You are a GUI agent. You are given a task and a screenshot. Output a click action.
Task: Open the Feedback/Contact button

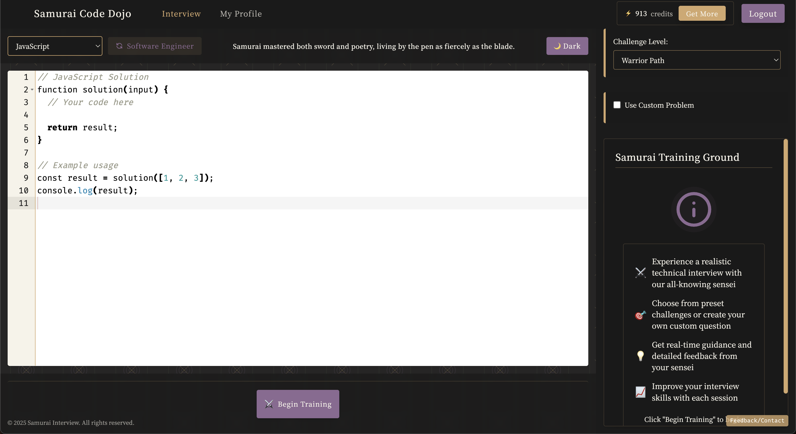tap(757, 420)
